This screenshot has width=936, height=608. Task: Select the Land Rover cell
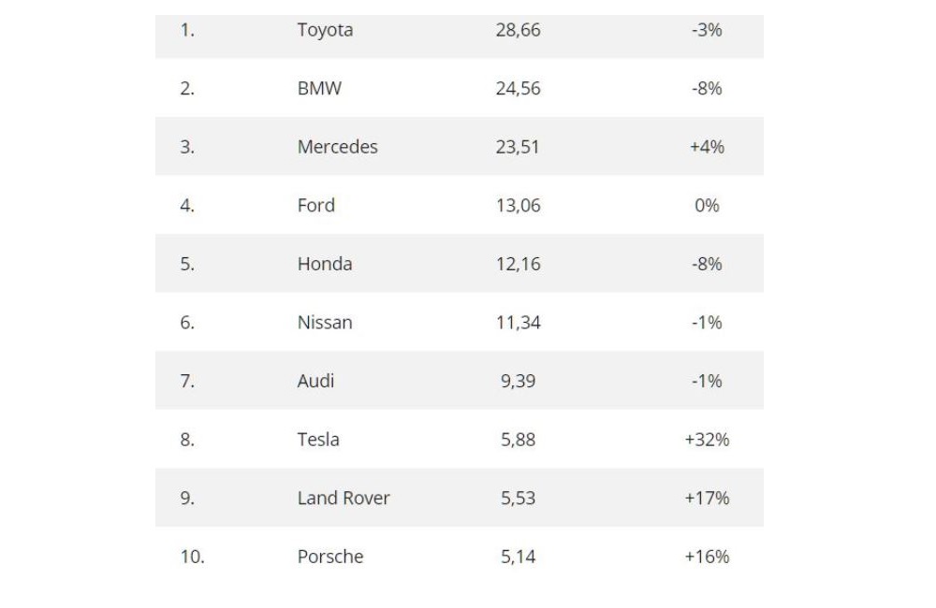point(344,498)
